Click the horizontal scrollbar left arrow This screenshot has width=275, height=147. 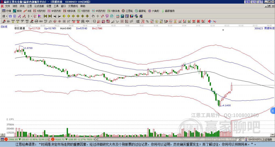(x=96, y=139)
